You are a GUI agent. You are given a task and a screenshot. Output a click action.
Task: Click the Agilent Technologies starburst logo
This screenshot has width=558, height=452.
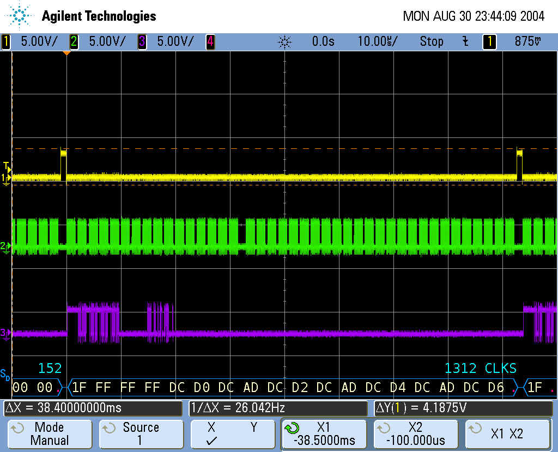20,16
